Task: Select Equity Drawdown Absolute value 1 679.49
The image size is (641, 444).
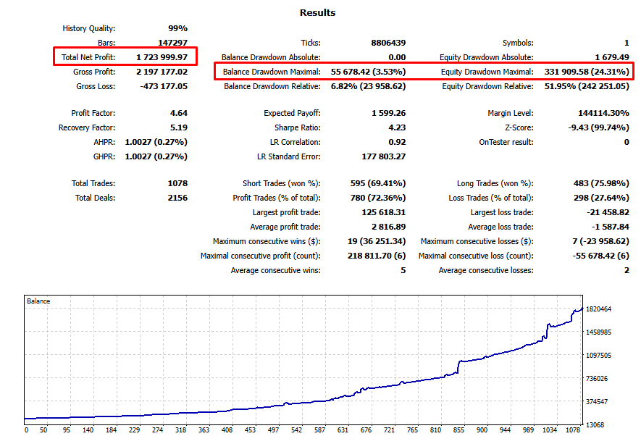Action: (x=612, y=57)
